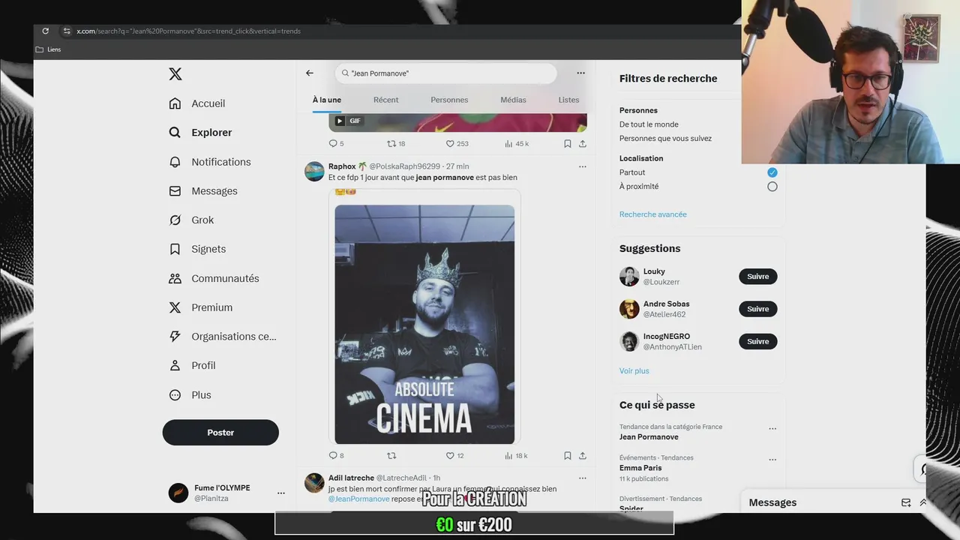Screen dimensions: 960x540
Task: Expand the Messages drawer chevrons
Action: coord(923,502)
